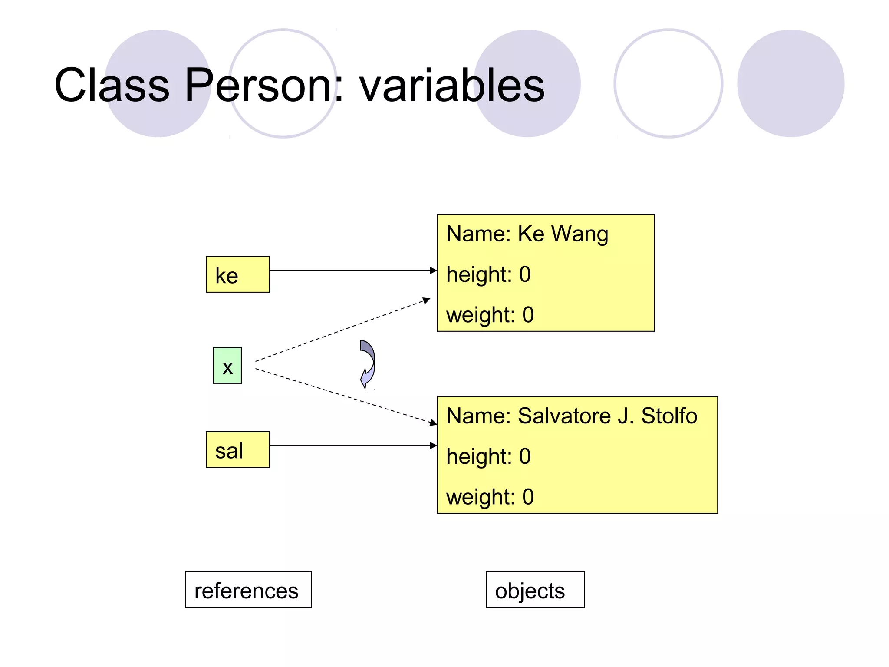Click 'height: 0' in Ke Wang object
Screen dimensions: 889x667
(488, 274)
